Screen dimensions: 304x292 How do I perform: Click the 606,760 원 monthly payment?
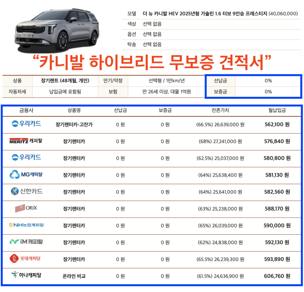tap(277, 276)
